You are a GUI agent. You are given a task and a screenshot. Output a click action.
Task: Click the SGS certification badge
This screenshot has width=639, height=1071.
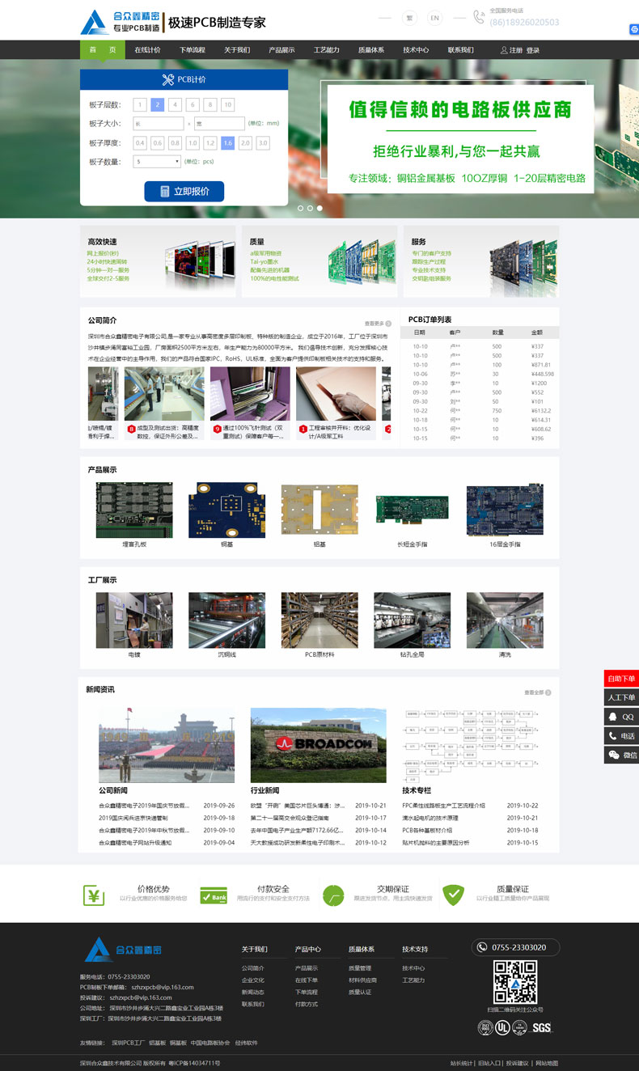541,1027
